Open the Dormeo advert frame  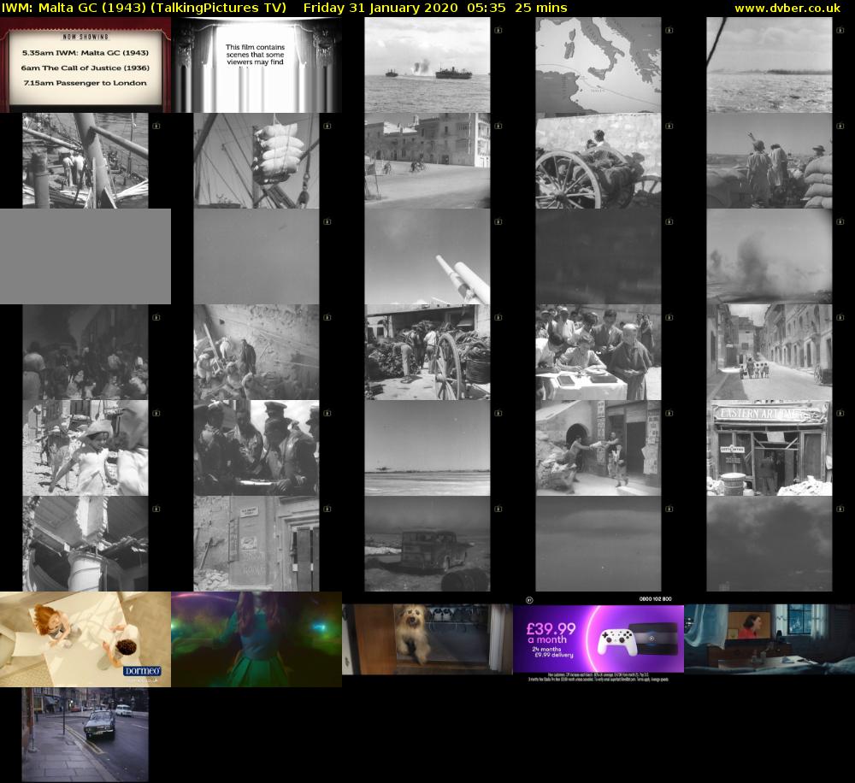85,639
